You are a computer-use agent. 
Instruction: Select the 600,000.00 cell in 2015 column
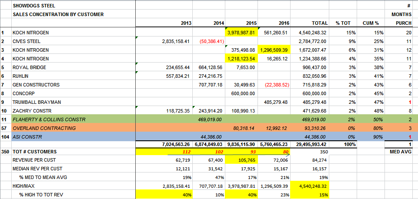point(241,93)
